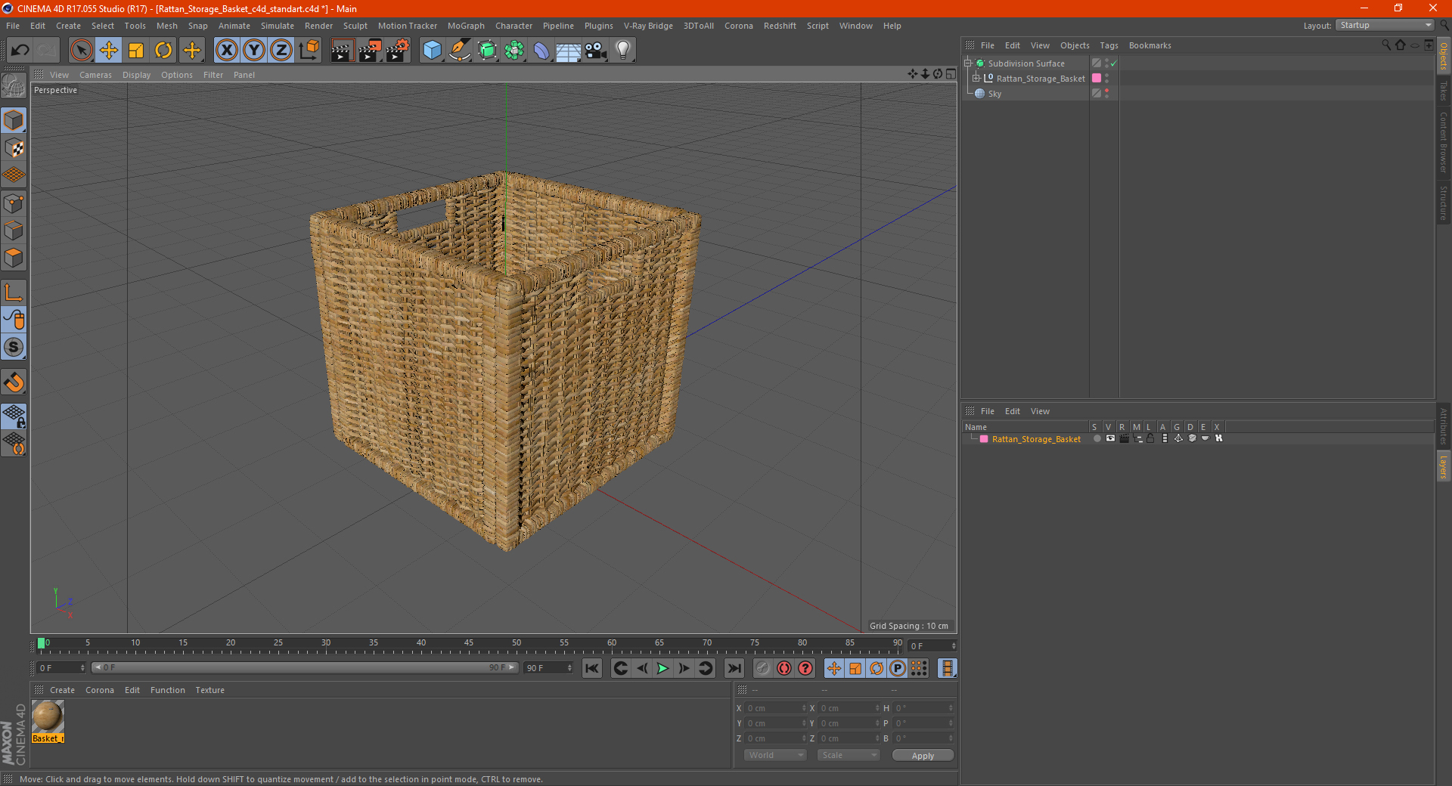
Task: Toggle X axis lock
Action: pos(226,51)
